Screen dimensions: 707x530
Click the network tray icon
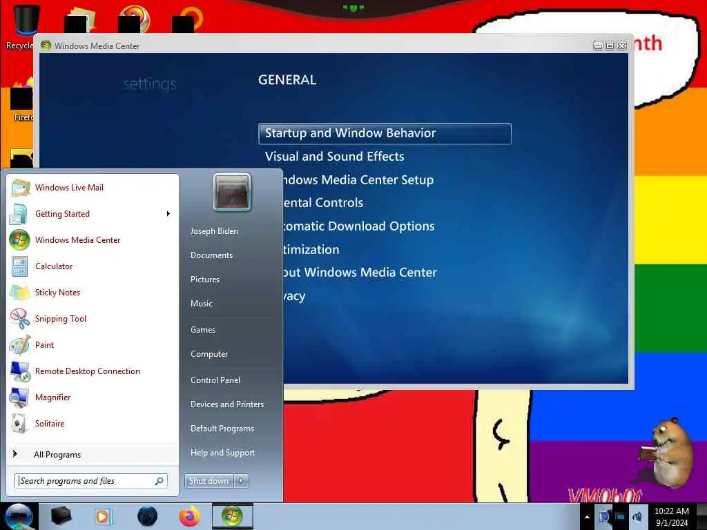[x=620, y=517]
